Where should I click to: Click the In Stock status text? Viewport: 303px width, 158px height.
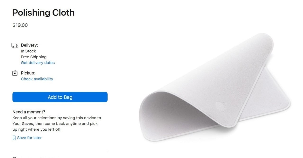pyautogui.click(x=28, y=51)
